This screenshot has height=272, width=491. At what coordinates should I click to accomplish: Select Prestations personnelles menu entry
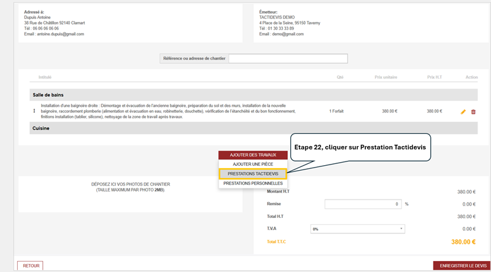[253, 184]
